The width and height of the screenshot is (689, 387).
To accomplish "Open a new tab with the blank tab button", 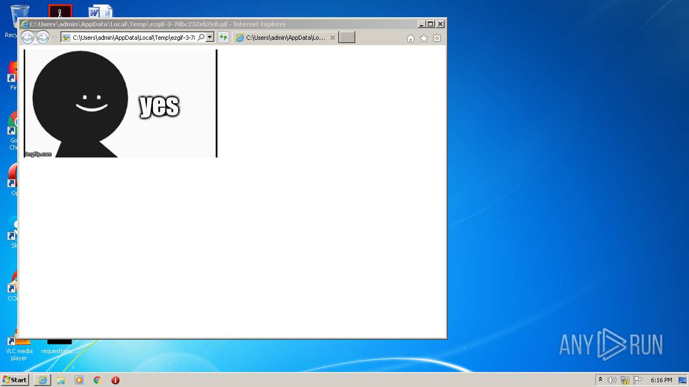I will [347, 38].
